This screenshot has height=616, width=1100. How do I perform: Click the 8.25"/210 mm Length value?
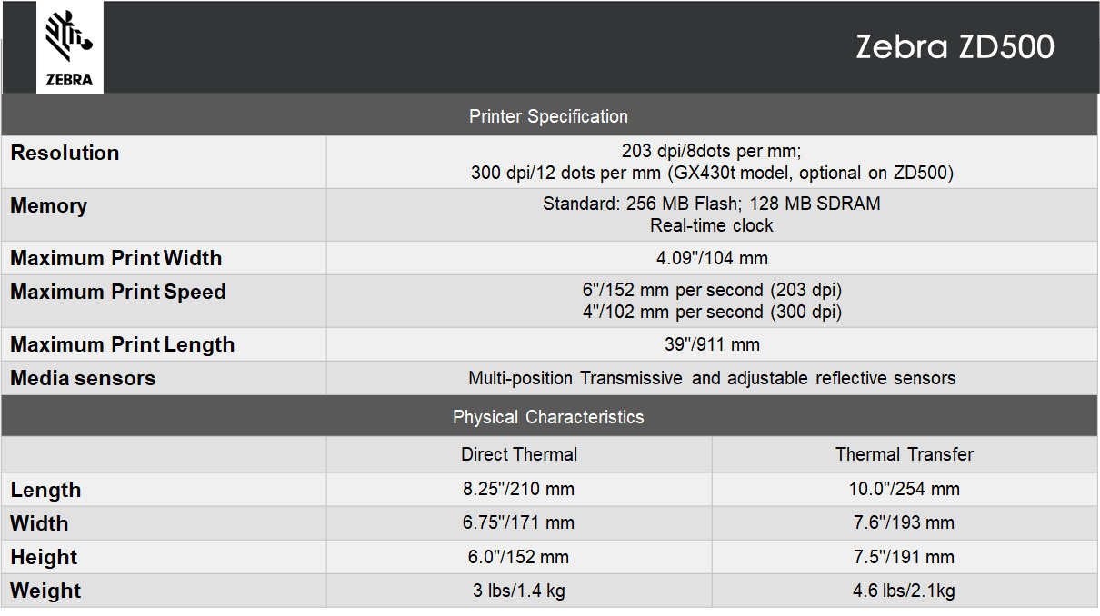519,489
